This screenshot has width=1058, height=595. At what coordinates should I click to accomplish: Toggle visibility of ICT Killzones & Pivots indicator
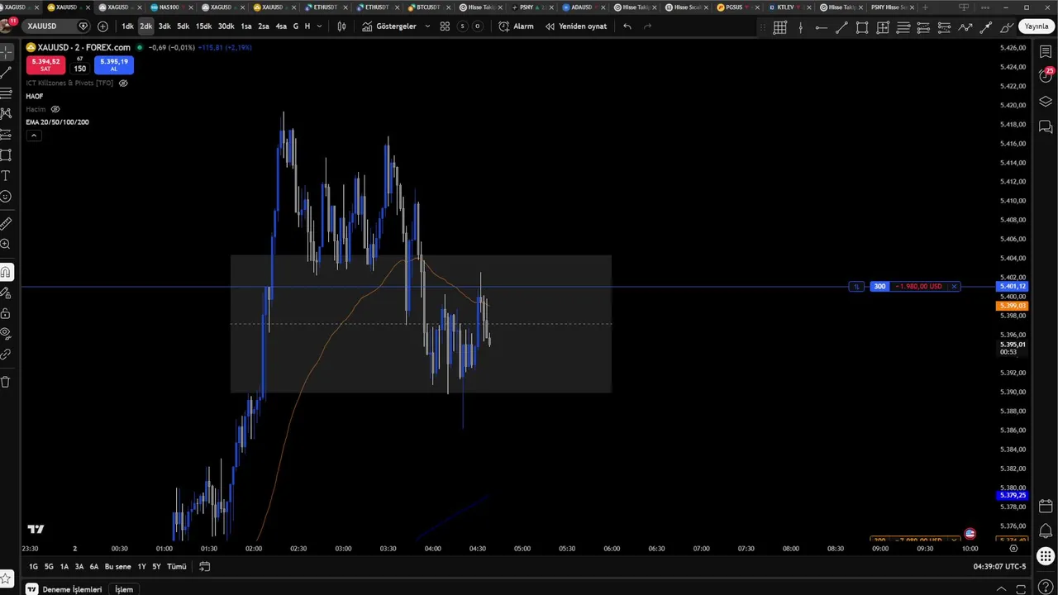click(x=123, y=83)
